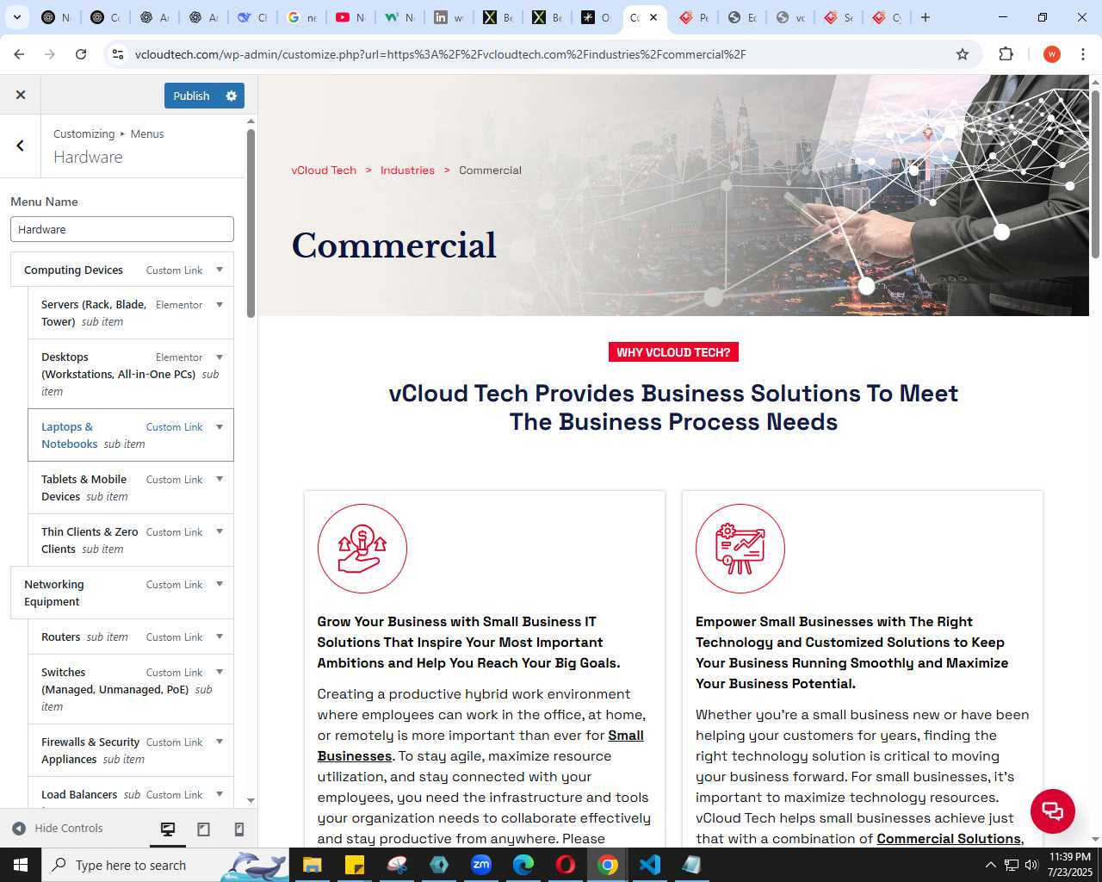Open Sticky Notes from the taskbar
This screenshot has width=1102, height=882.
pyautogui.click(x=354, y=865)
